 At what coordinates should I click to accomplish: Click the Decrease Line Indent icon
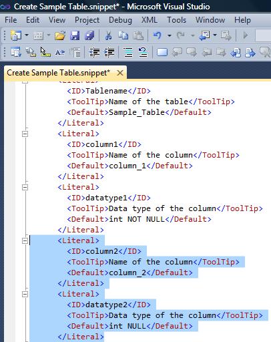coord(94,53)
